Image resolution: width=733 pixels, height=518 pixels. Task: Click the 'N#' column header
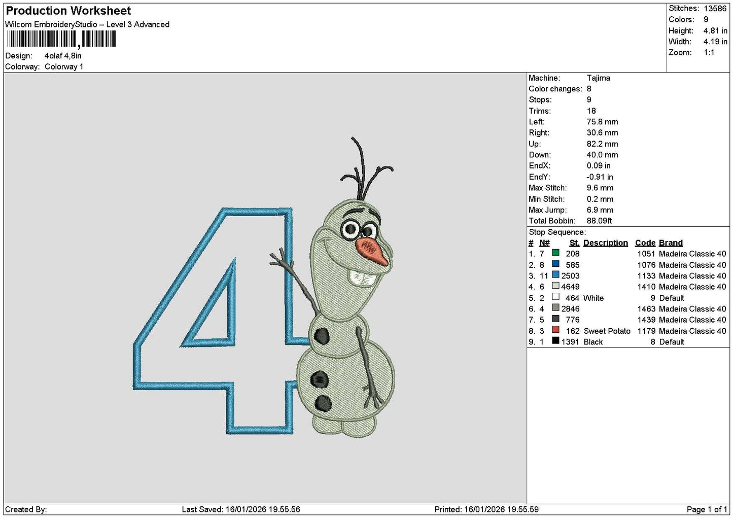[544, 243]
